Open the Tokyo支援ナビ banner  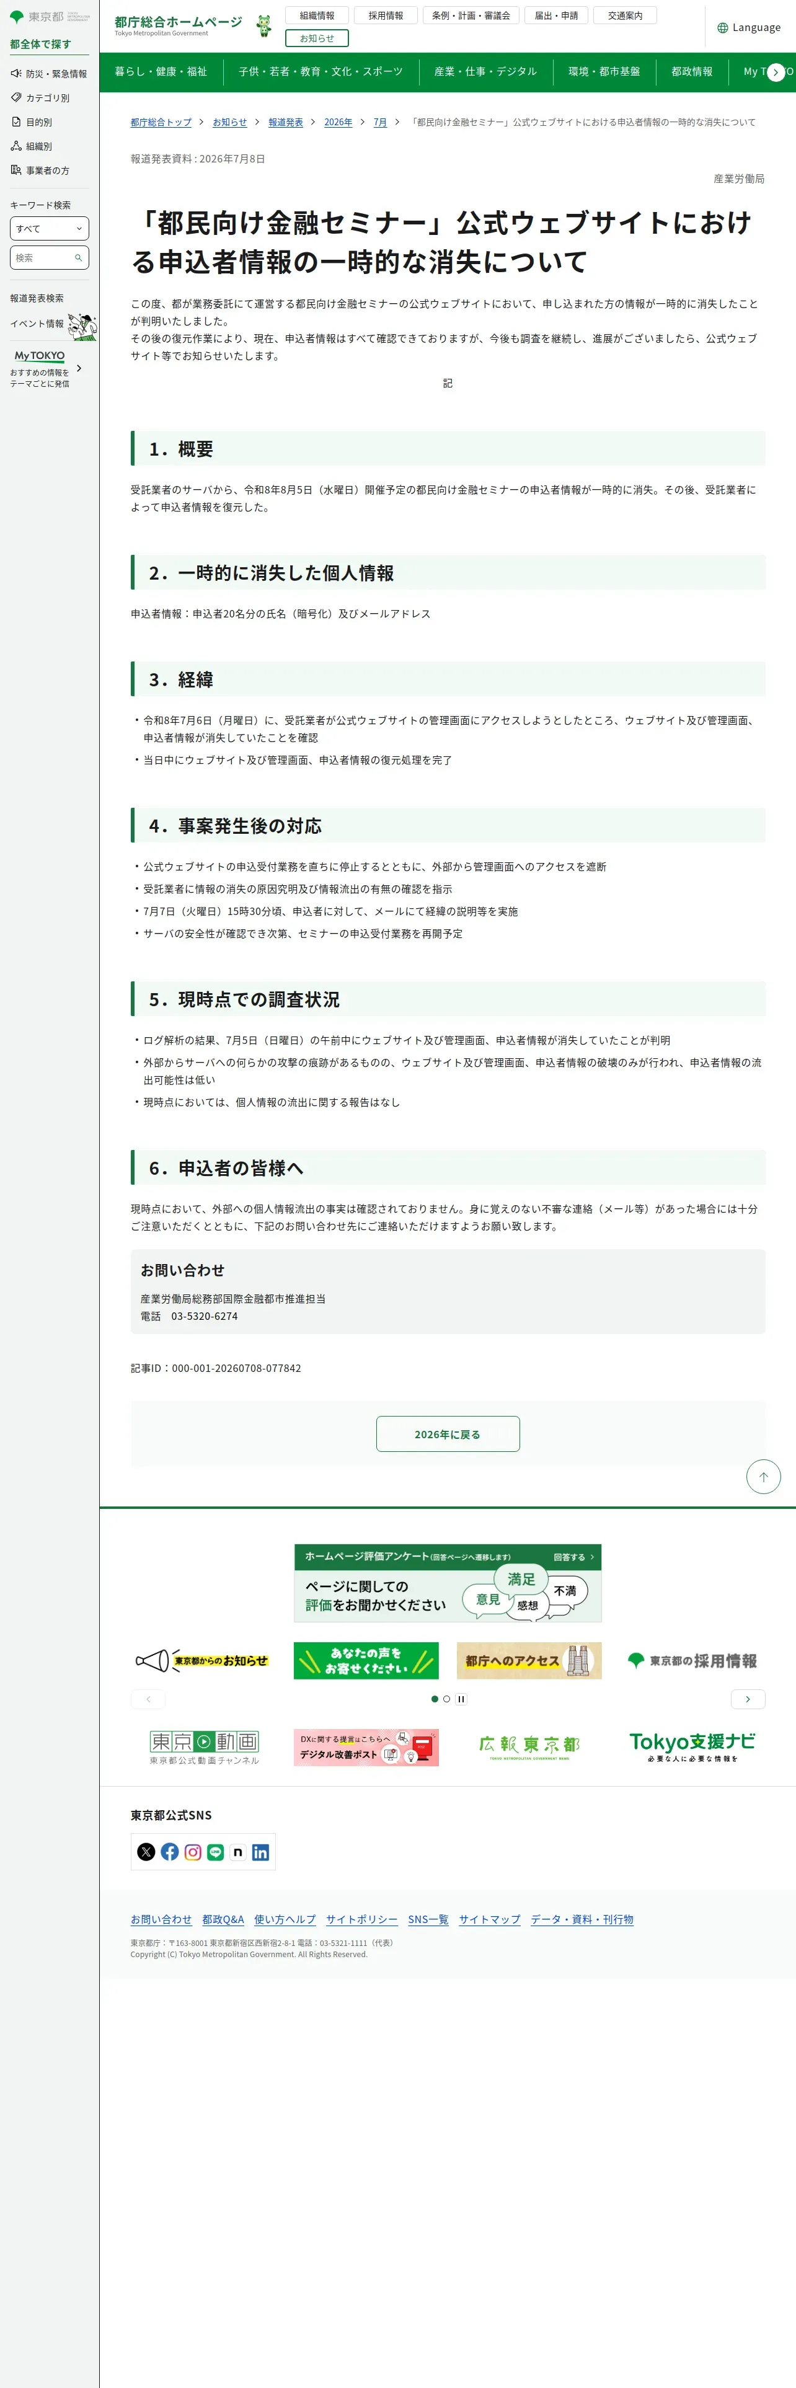[x=692, y=1746]
